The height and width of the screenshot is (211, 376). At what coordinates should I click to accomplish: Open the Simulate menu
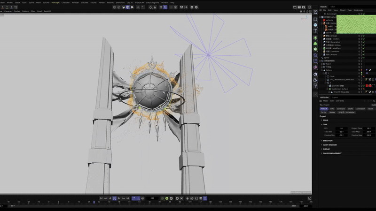pyautogui.click(x=85, y=3)
